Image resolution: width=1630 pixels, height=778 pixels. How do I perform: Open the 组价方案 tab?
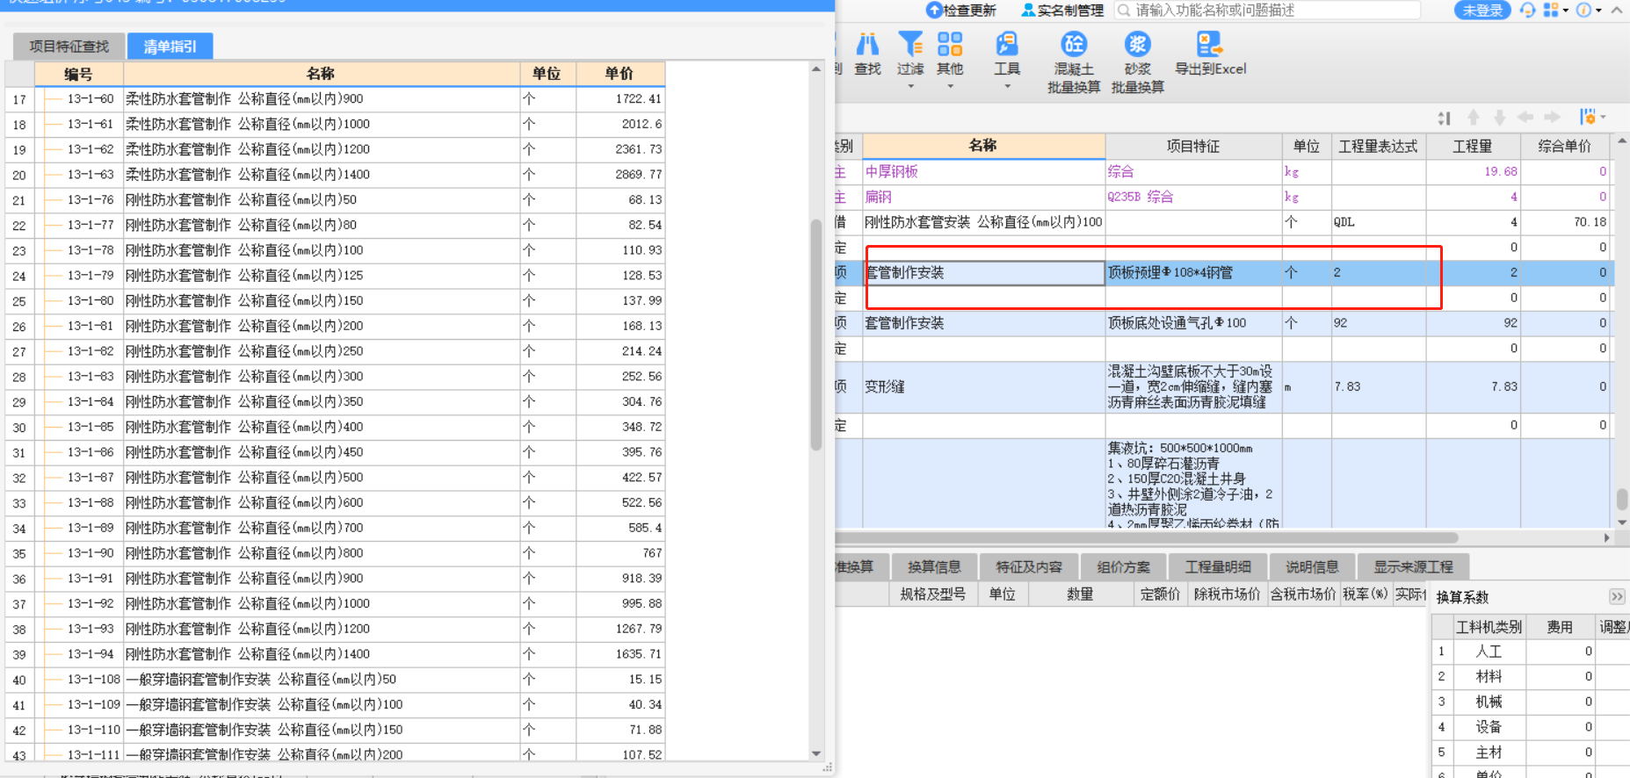coord(1123,567)
